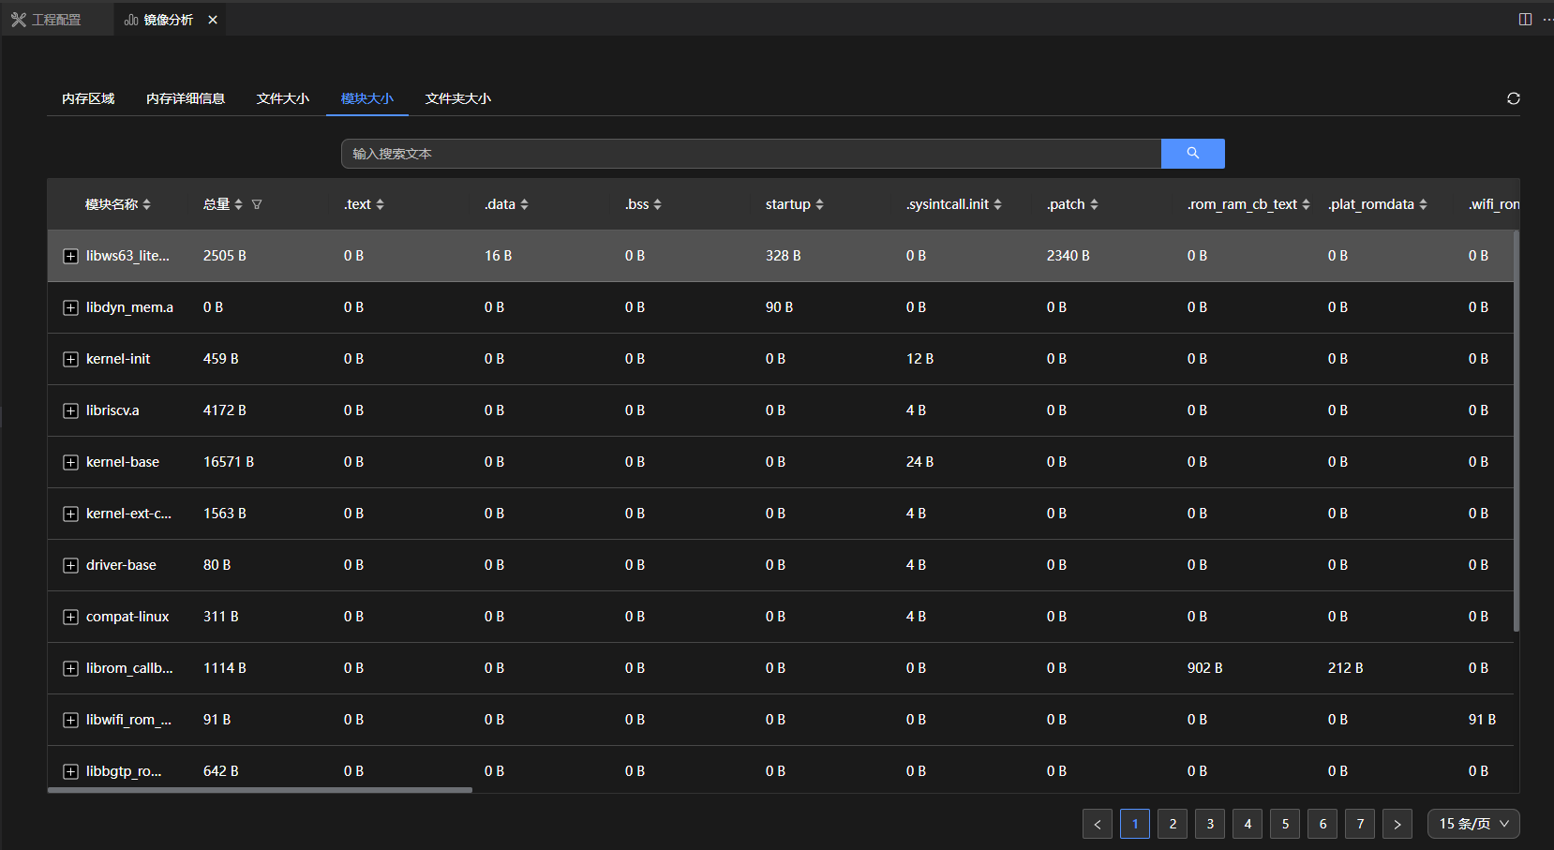The image size is (1554, 850).
Task: Switch to the 内存区域 tab
Action: point(88,98)
